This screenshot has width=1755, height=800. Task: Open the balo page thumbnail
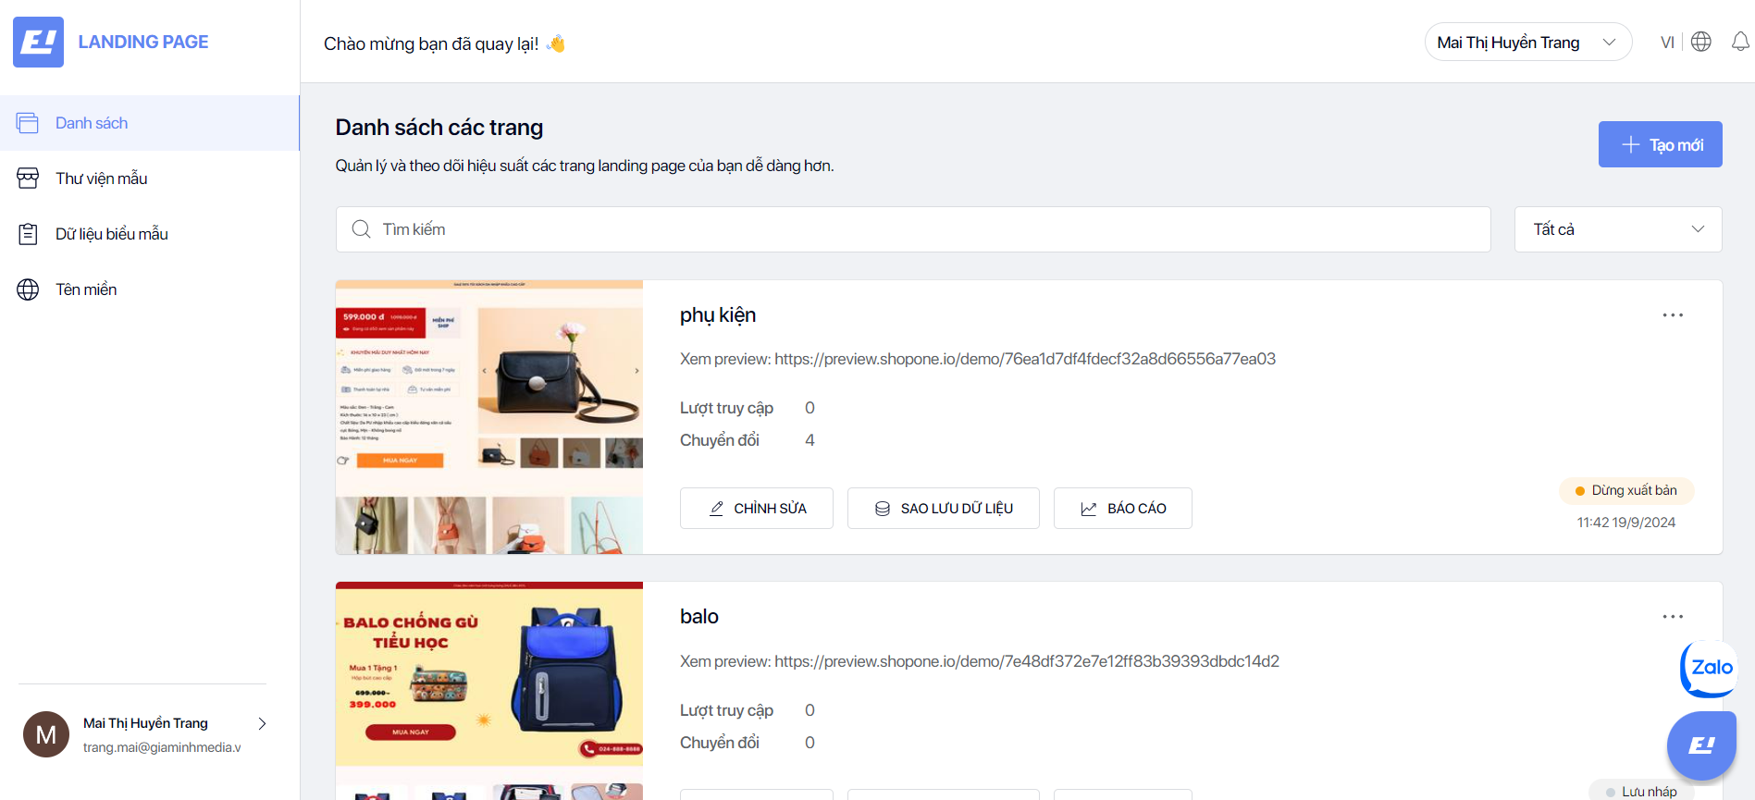click(x=489, y=691)
